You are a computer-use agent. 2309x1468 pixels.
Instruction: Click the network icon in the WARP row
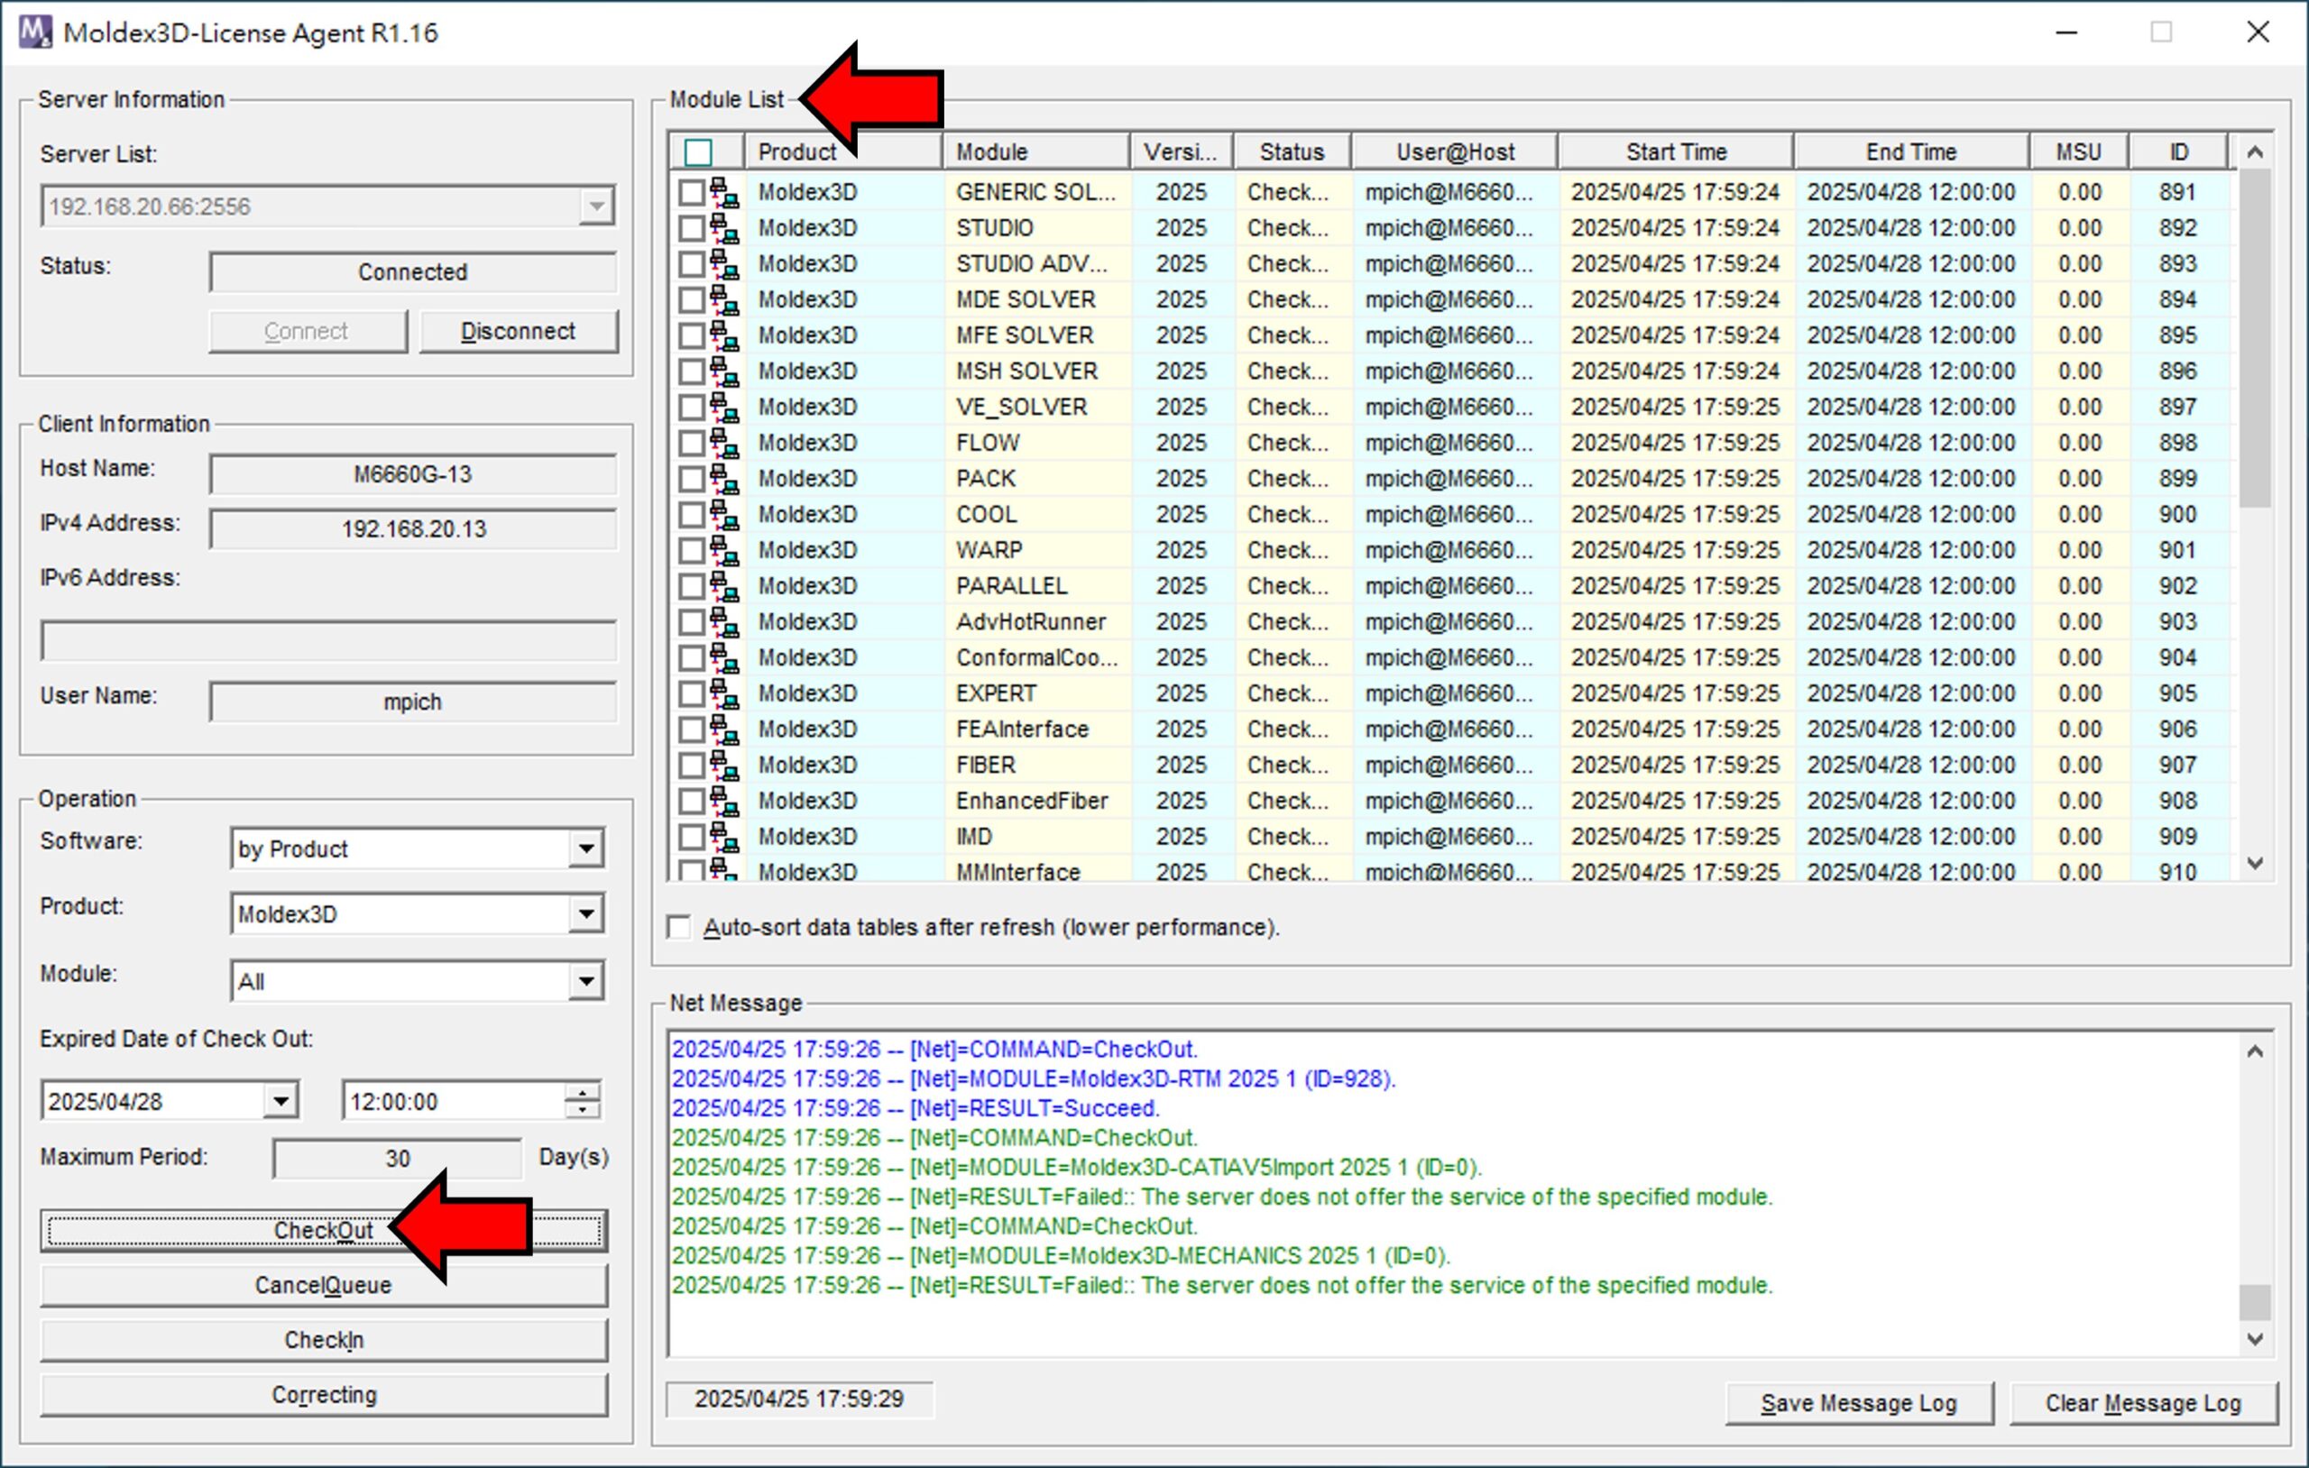click(725, 550)
